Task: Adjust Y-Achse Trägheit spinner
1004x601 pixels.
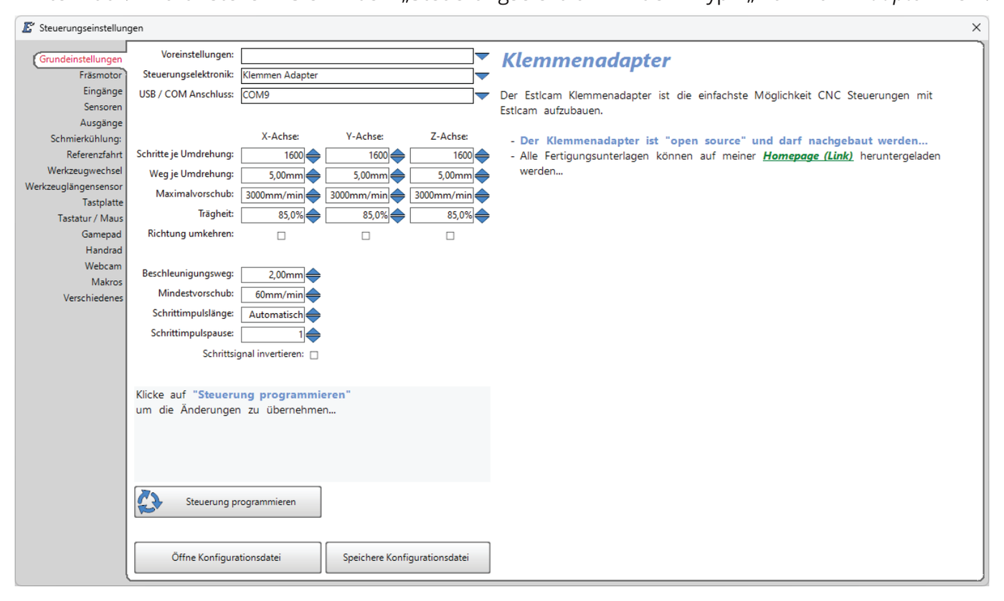Action: [x=398, y=216]
